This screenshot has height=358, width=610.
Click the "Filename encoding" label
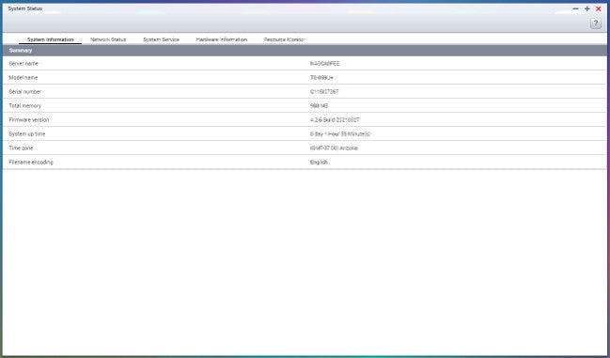tap(31, 163)
